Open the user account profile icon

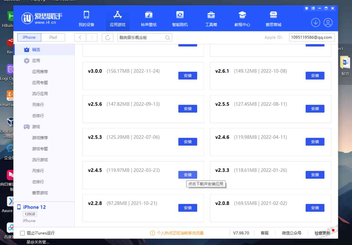coord(328,23)
